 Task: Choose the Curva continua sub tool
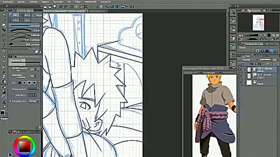click(x=24, y=40)
